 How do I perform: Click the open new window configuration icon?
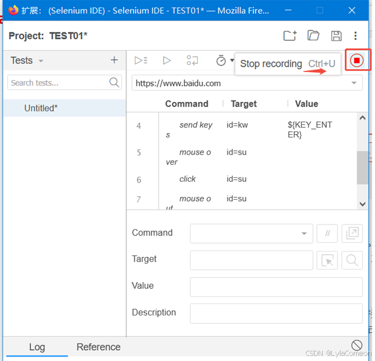tap(352, 233)
